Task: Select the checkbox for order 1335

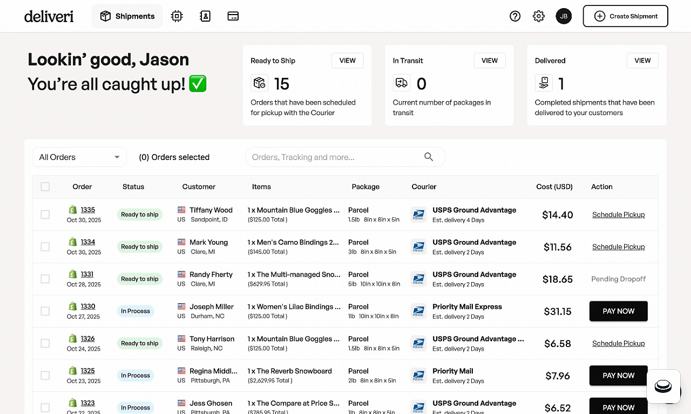Action: coord(45,215)
